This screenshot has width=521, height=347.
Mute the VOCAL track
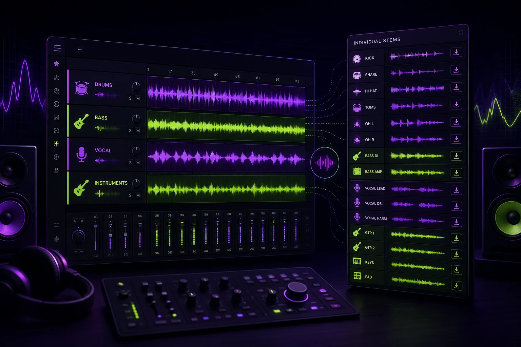coord(138,163)
